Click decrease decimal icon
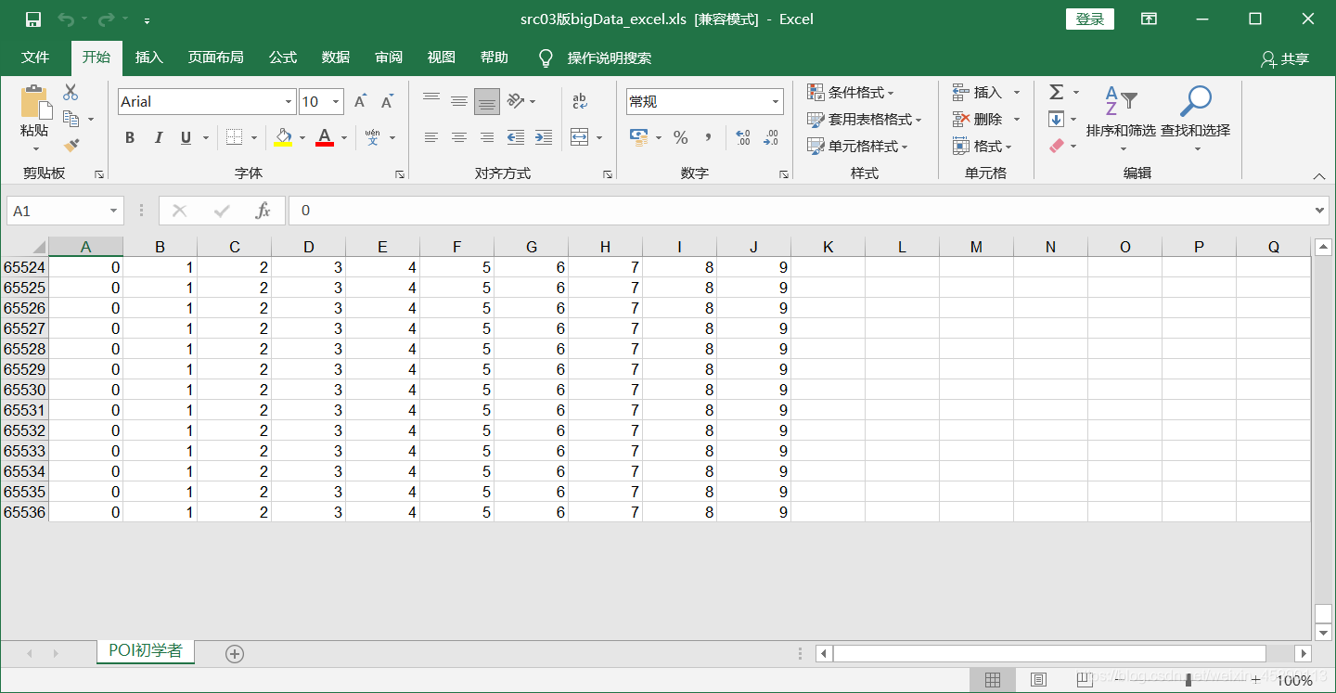The width and height of the screenshot is (1336, 693). (771, 138)
